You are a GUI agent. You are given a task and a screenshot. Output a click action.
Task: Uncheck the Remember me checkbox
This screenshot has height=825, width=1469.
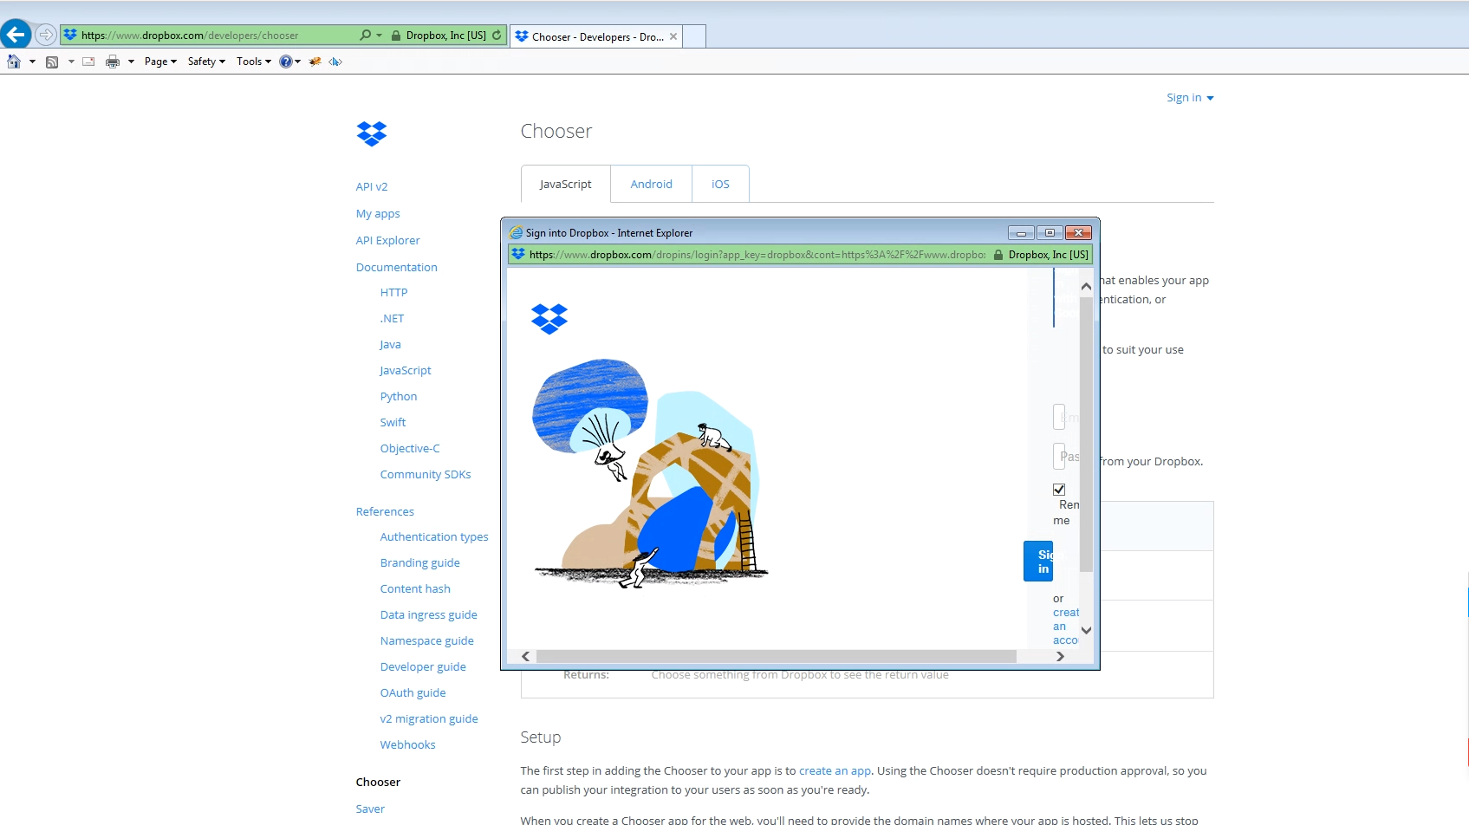(1059, 489)
